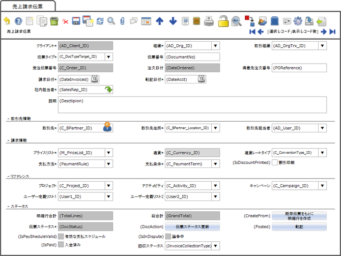The height and width of the screenshot is (256, 341).
Task: Click the Posted 転記 button
Action: pyautogui.click(x=299, y=226)
